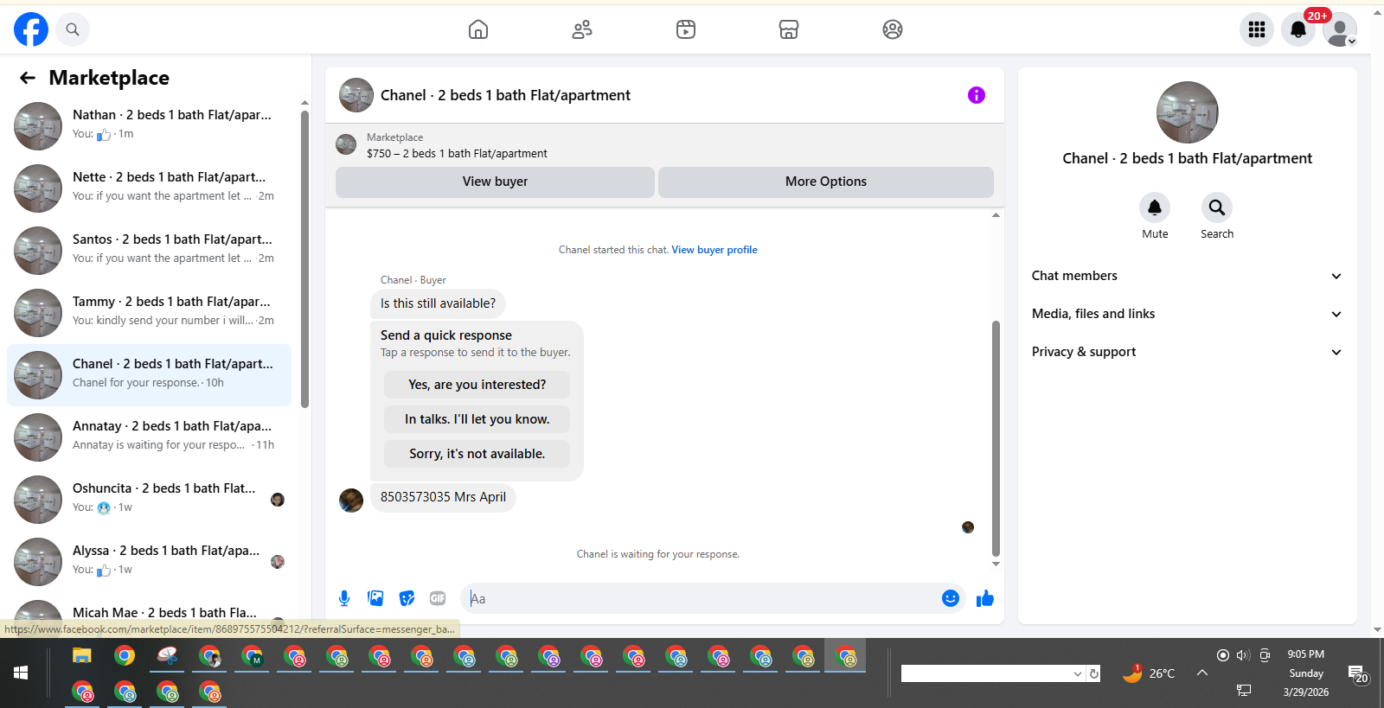Open the View buyer profile link

[714, 250]
